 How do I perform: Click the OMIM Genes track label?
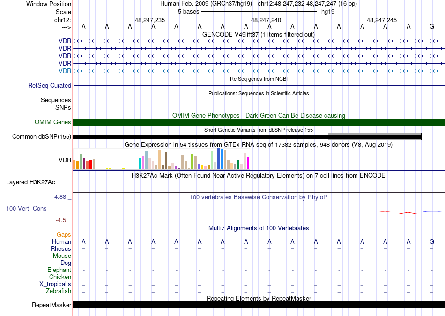(53, 122)
